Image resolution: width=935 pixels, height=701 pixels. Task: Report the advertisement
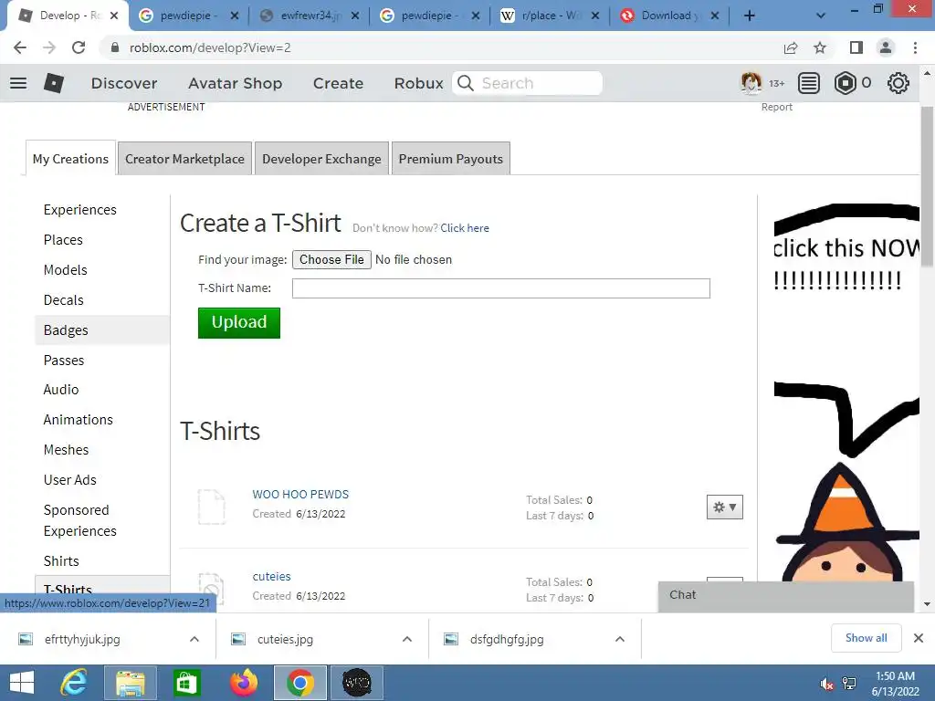tap(776, 107)
